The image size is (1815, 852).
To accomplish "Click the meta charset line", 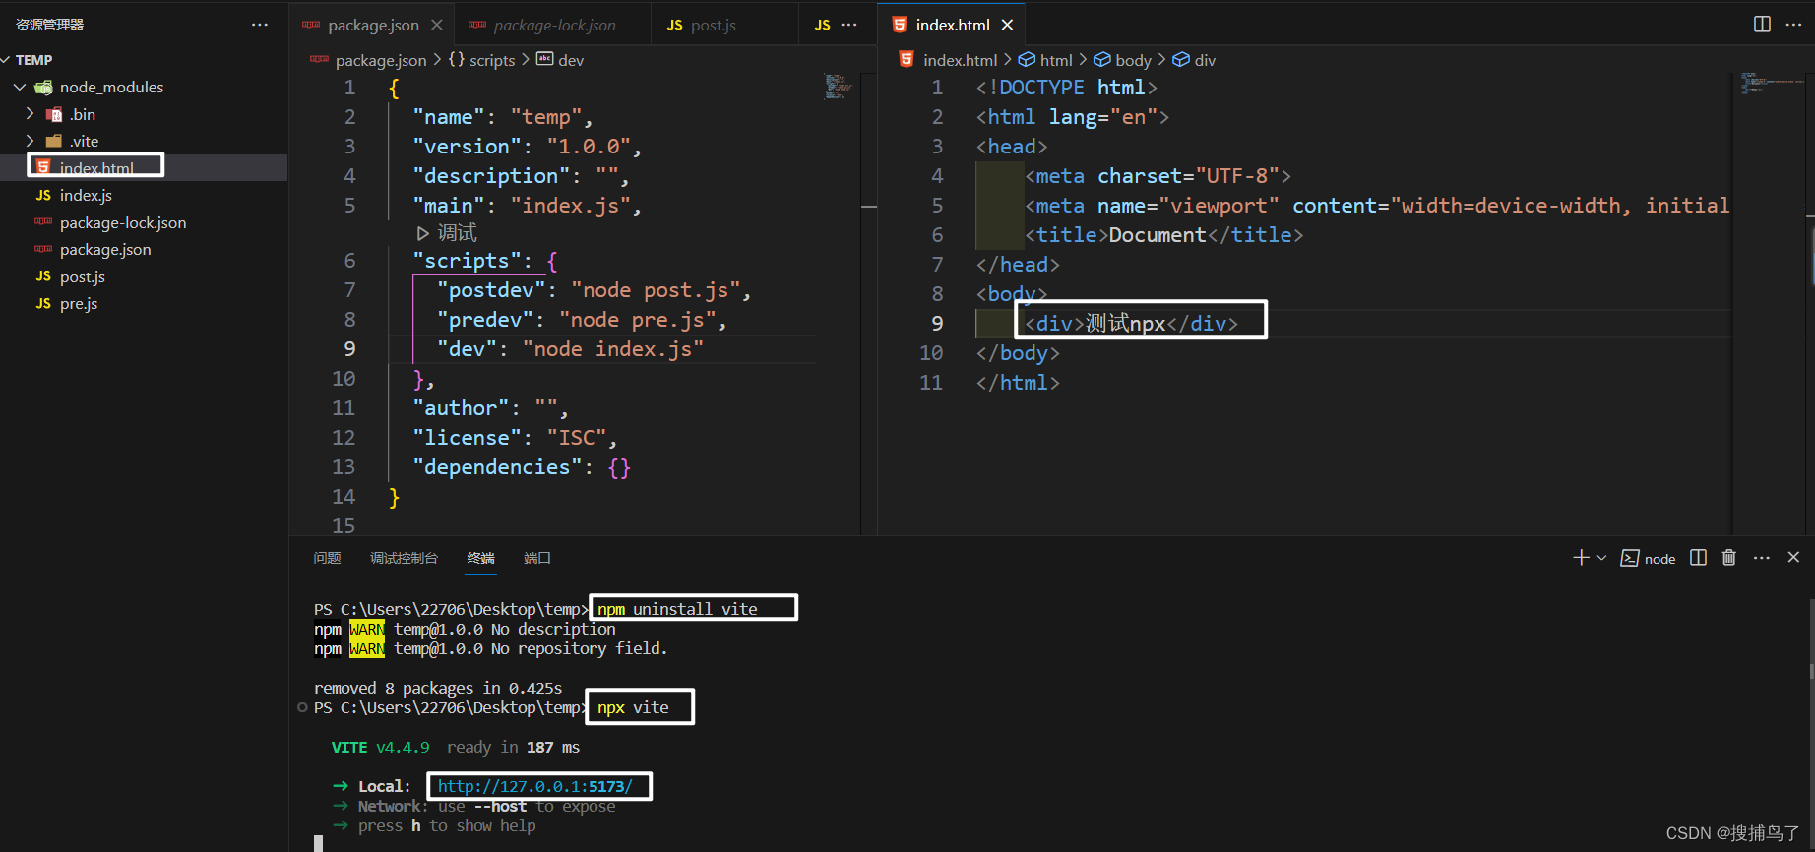I will coord(1158,176).
